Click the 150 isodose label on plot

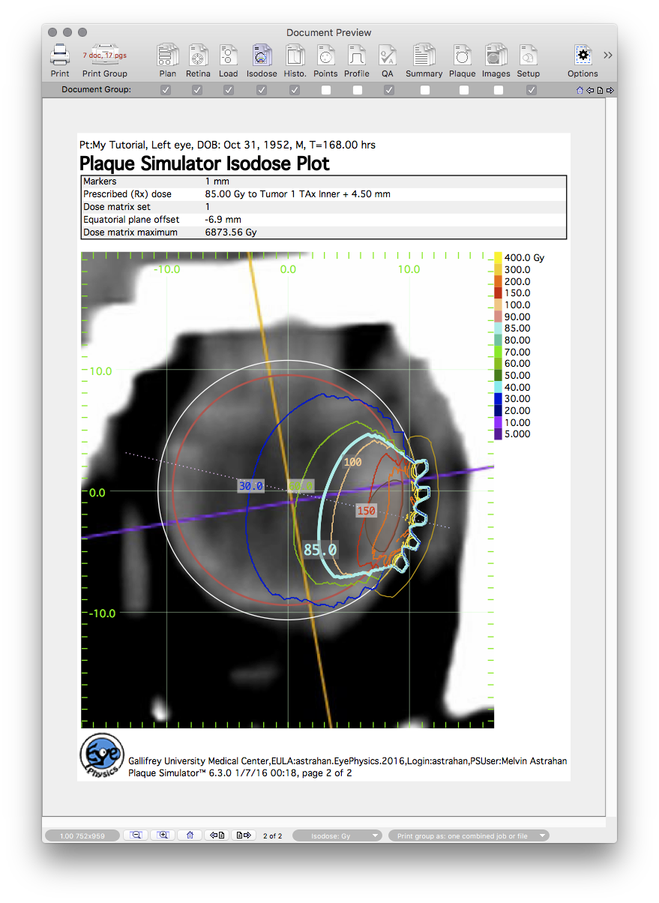(366, 511)
